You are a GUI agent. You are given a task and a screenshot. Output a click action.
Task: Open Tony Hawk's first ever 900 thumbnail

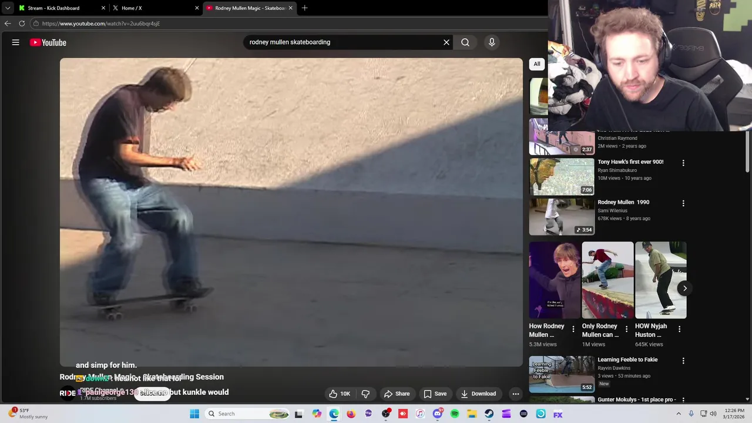[562, 177]
